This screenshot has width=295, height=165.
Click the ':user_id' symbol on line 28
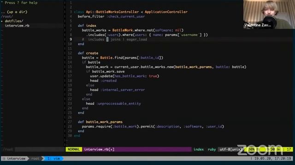click(x=214, y=126)
